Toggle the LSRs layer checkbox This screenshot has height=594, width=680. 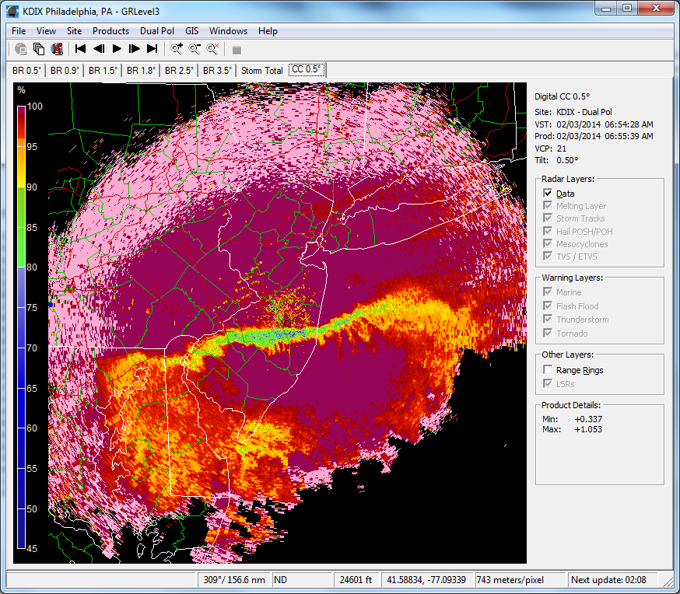pos(548,384)
